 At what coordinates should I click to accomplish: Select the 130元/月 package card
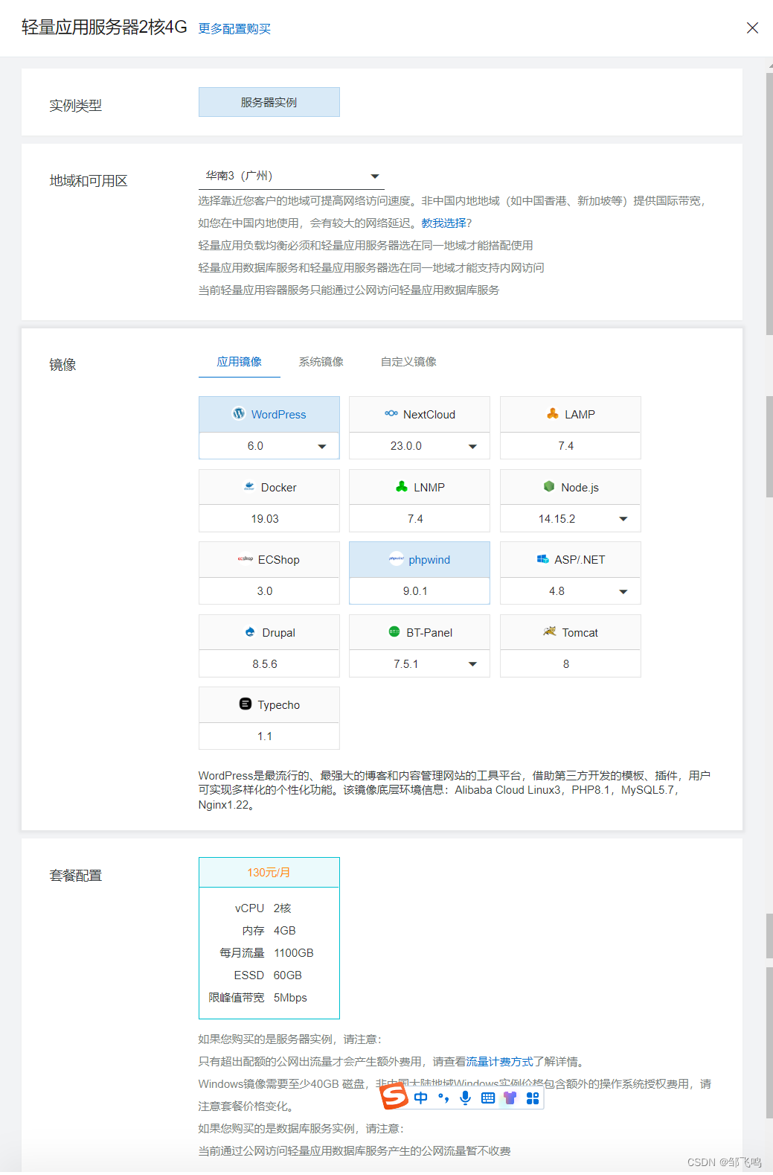pyautogui.click(x=269, y=937)
